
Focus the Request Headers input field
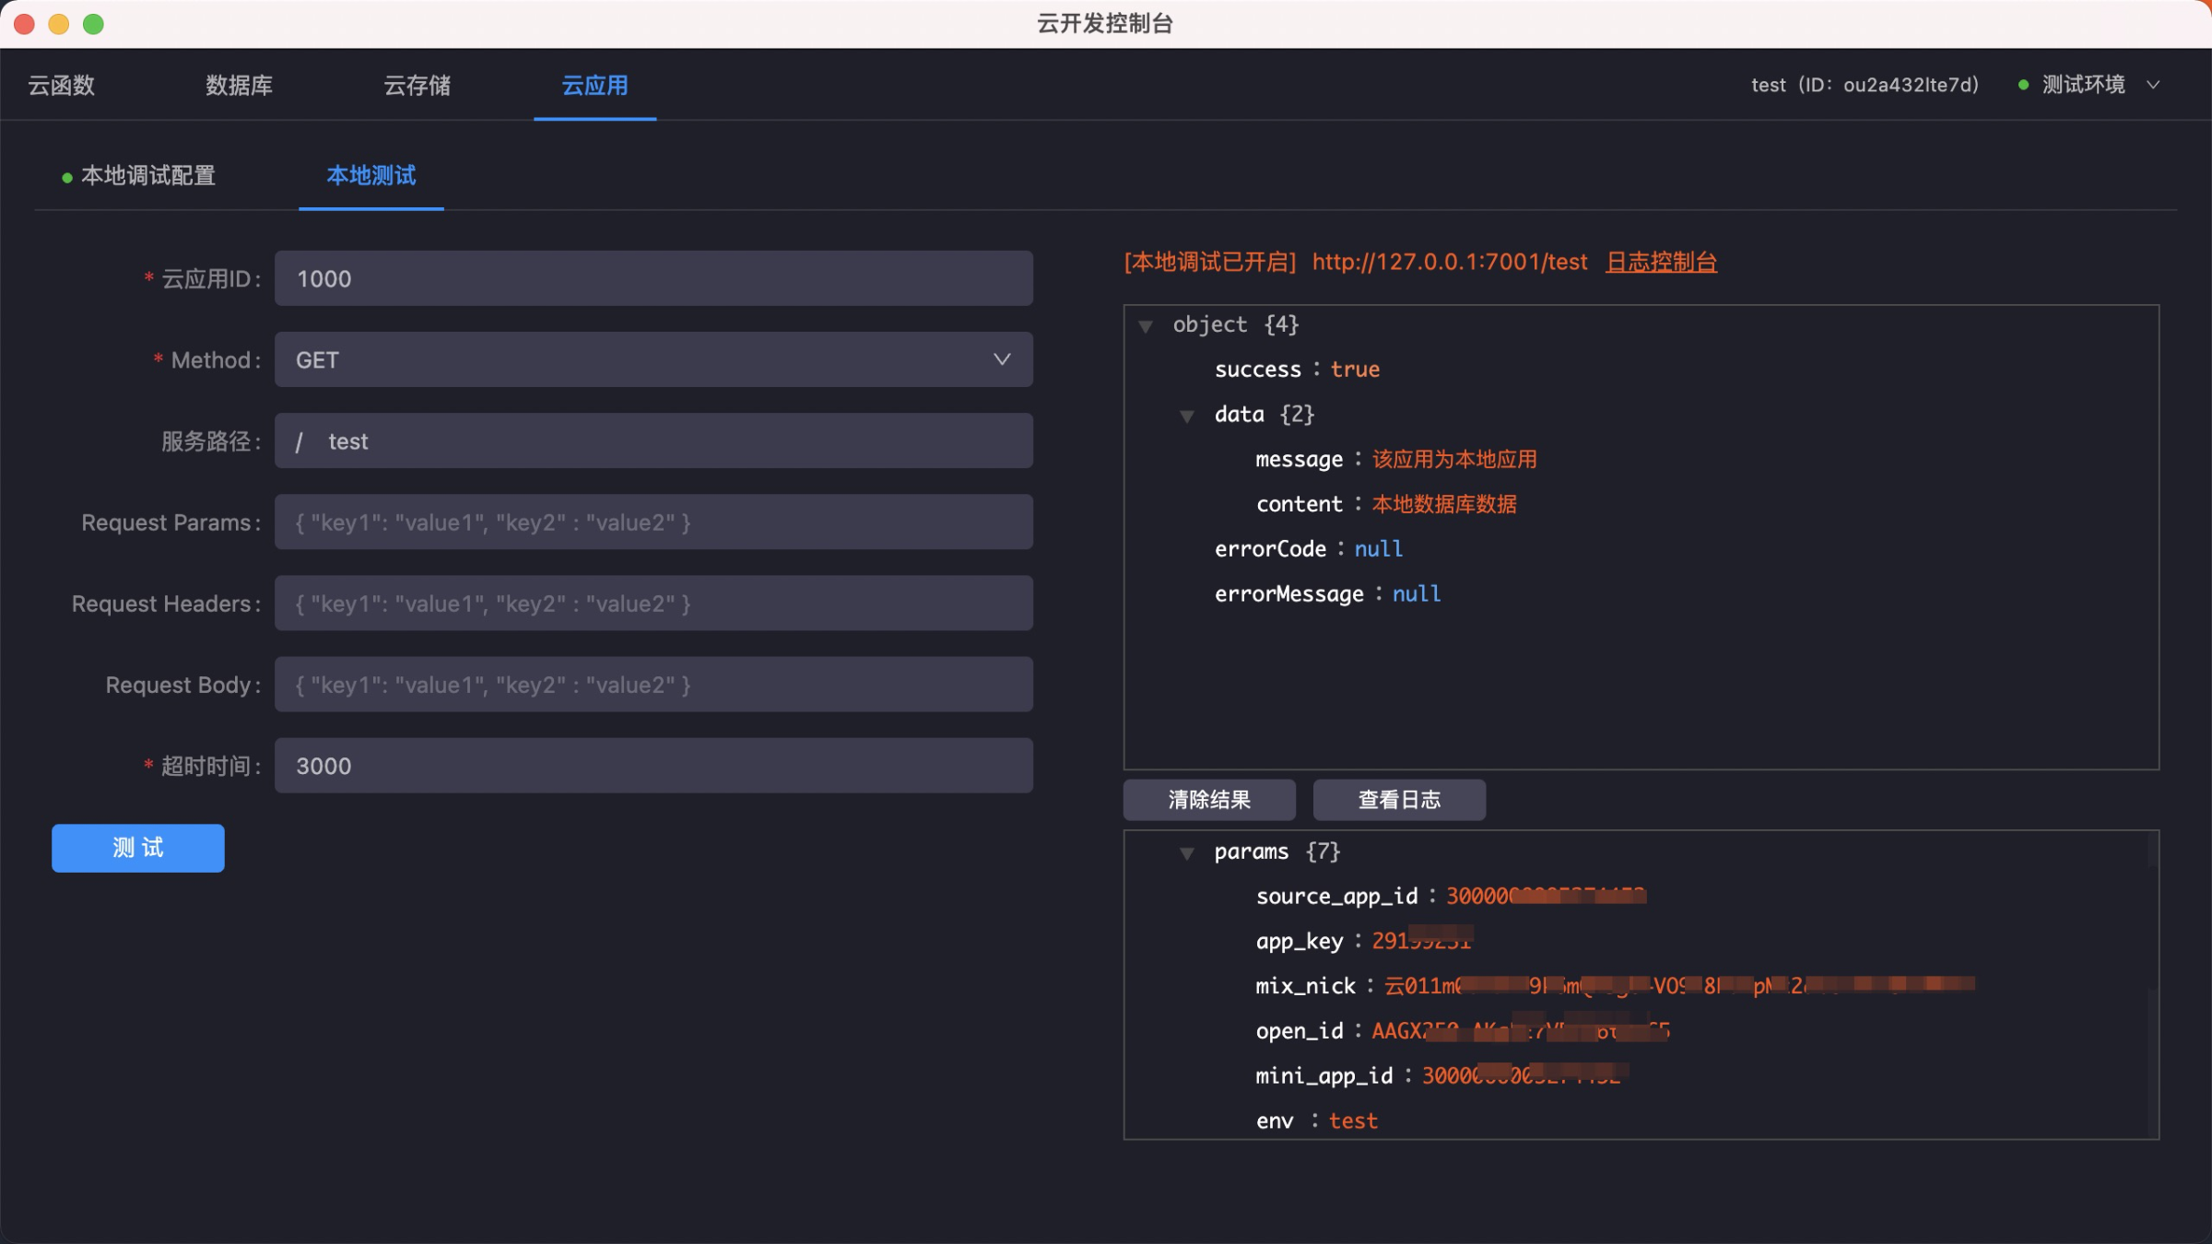click(653, 603)
